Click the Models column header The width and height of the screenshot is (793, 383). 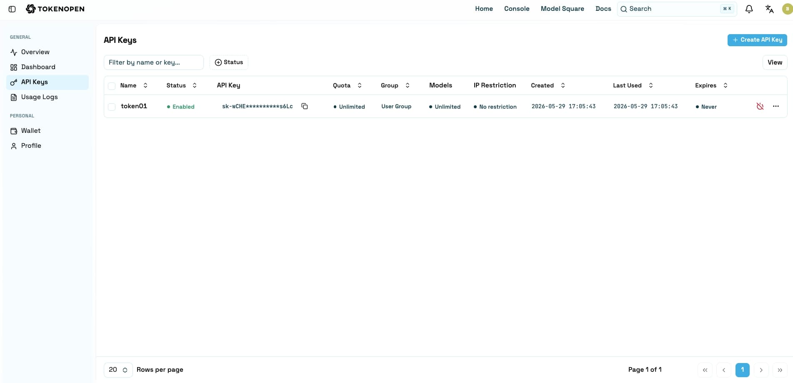440,85
